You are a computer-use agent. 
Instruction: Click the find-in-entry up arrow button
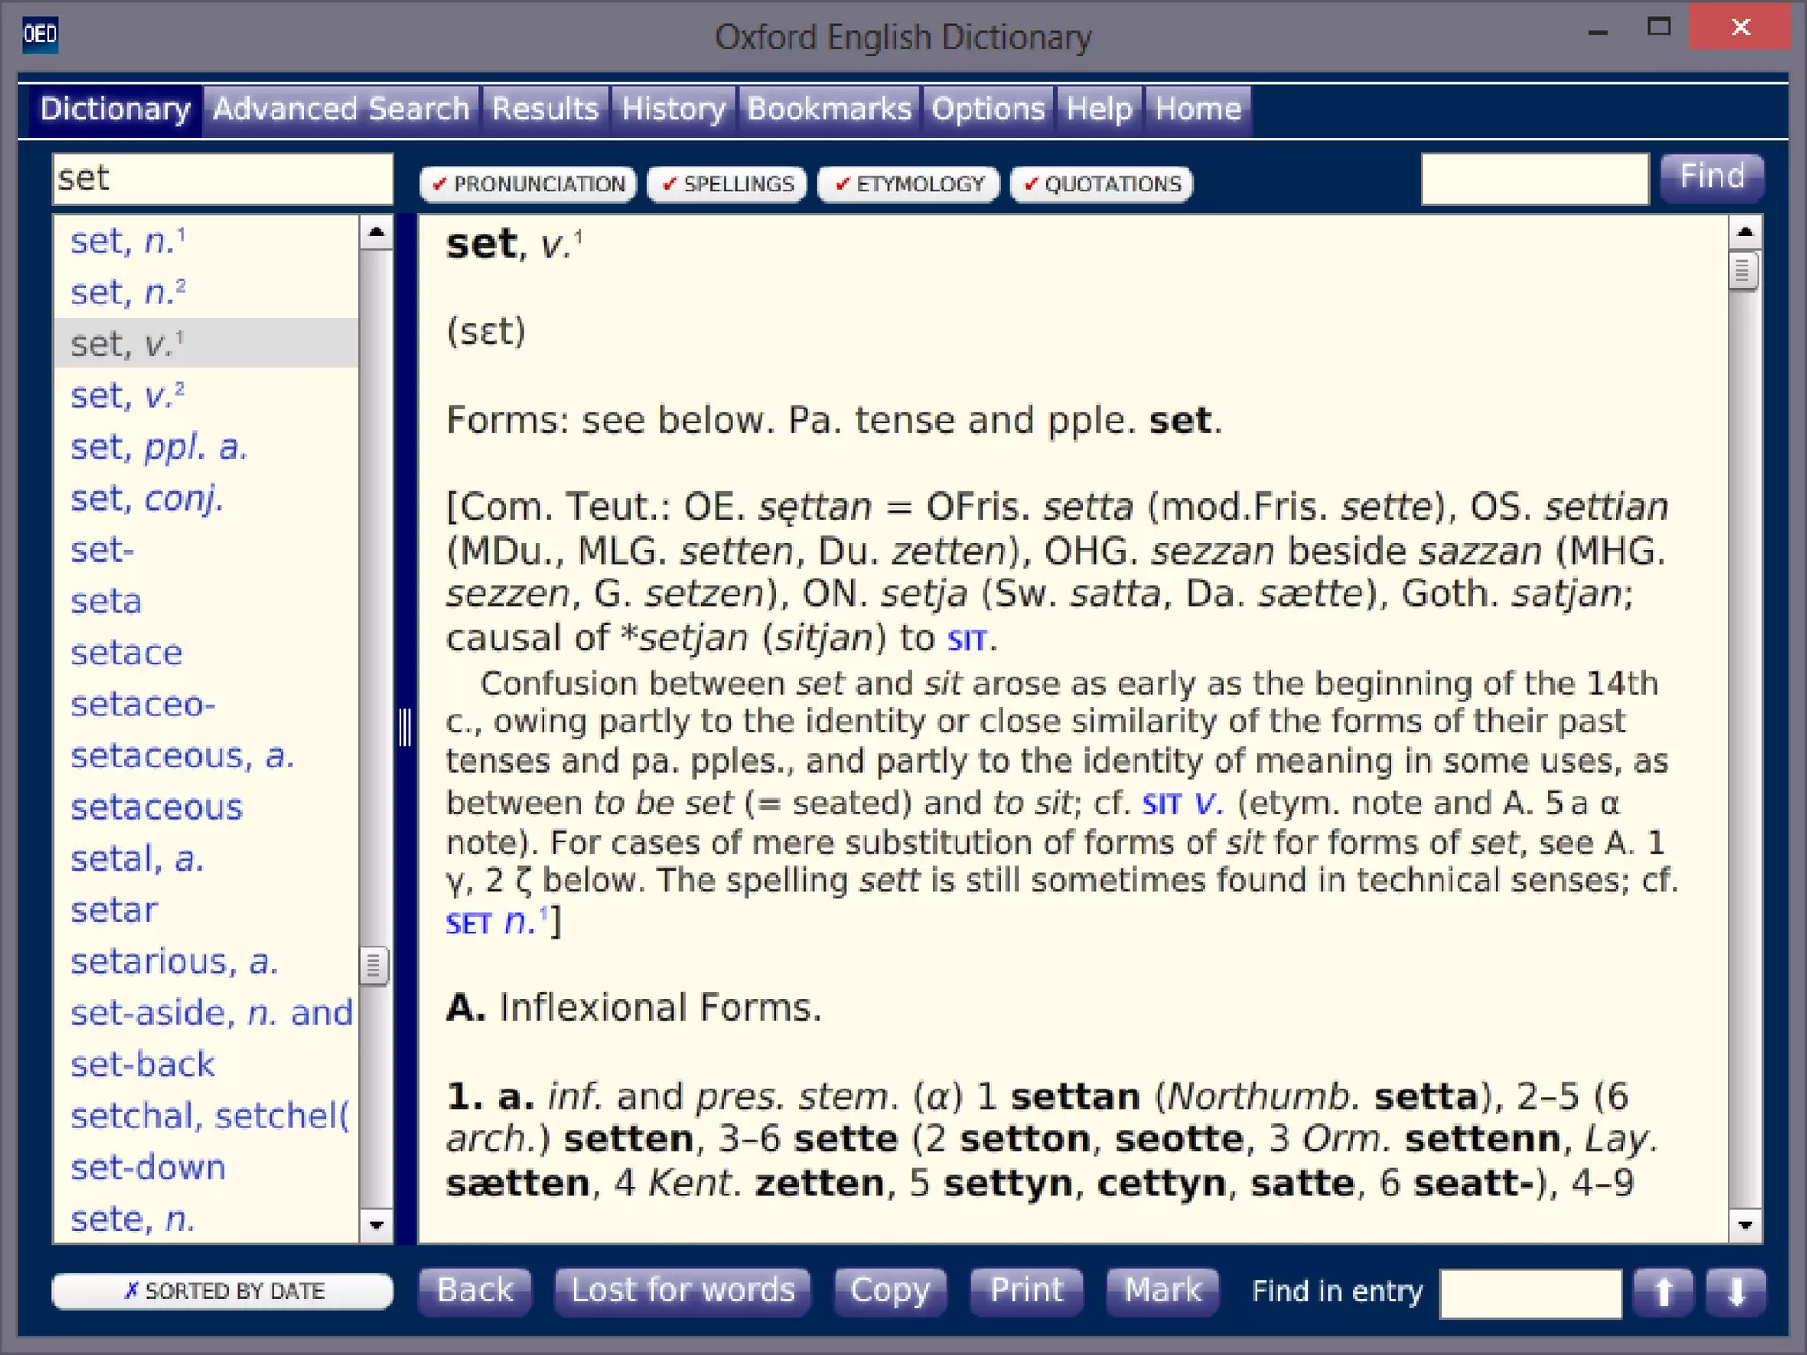[1663, 1292]
